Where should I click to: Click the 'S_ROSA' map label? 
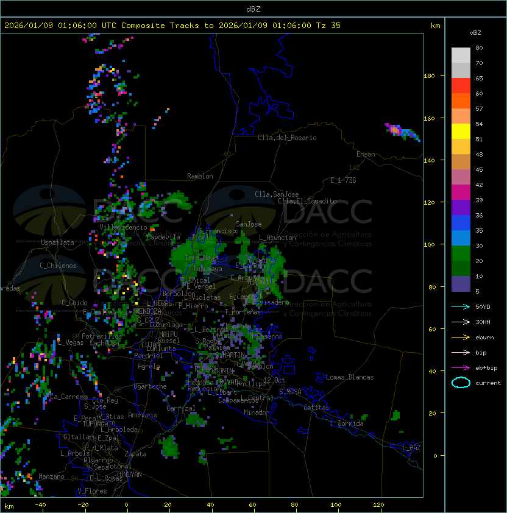(x=290, y=392)
